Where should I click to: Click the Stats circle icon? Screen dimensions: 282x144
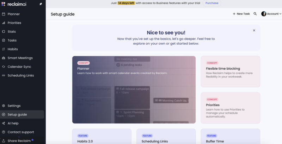click(x=4, y=32)
